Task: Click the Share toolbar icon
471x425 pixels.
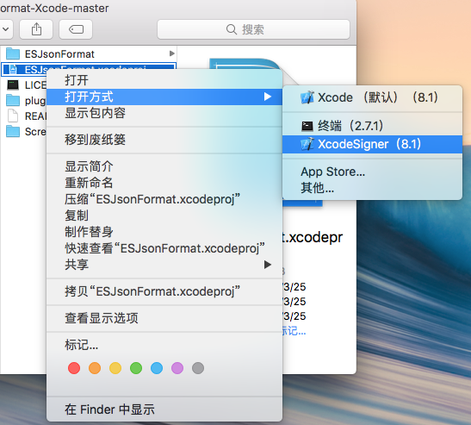Action: point(36,29)
